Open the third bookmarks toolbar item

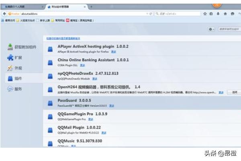coord(43,21)
